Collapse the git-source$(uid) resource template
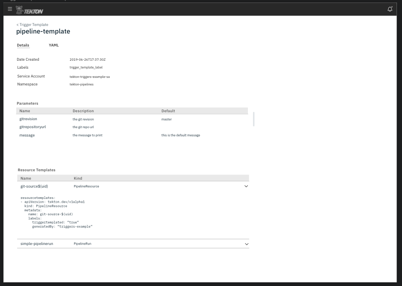402x286 pixels. 246,186
